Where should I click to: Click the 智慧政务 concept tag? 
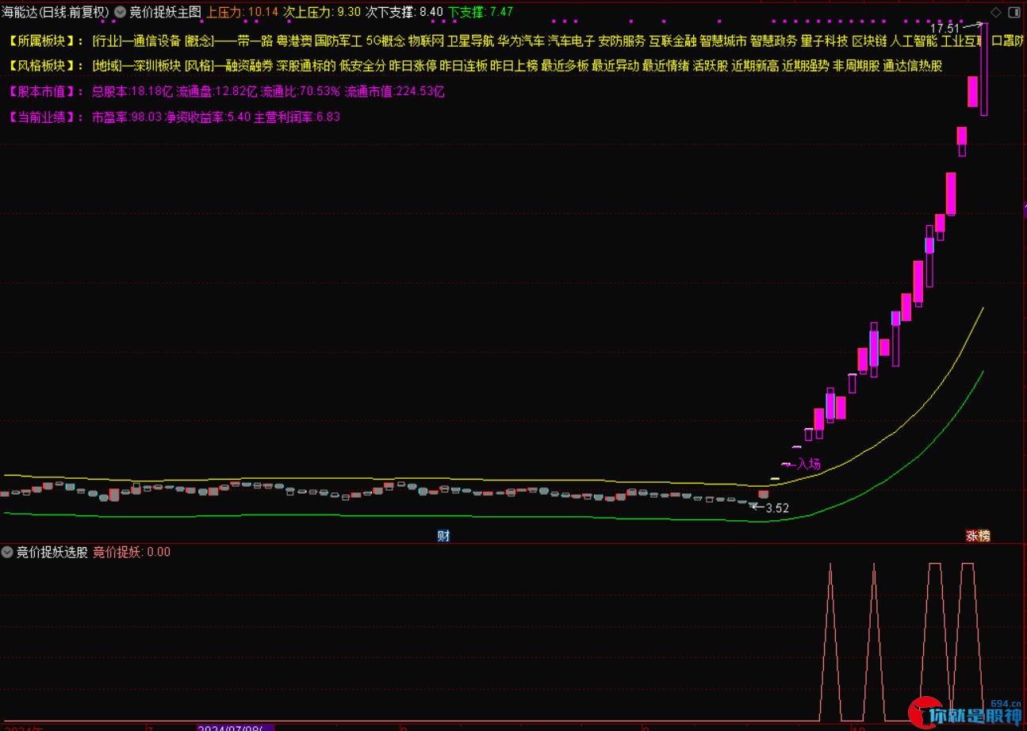pos(774,40)
